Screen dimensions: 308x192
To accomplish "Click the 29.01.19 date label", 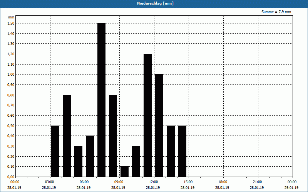I will 292,188.
